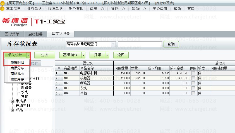
Task: Choose 商品批次 from the dropdown menu
Action: pyautogui.click(x=17, y=74)
